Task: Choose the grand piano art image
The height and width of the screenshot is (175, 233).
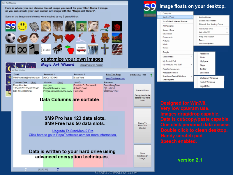Action: 58,49
